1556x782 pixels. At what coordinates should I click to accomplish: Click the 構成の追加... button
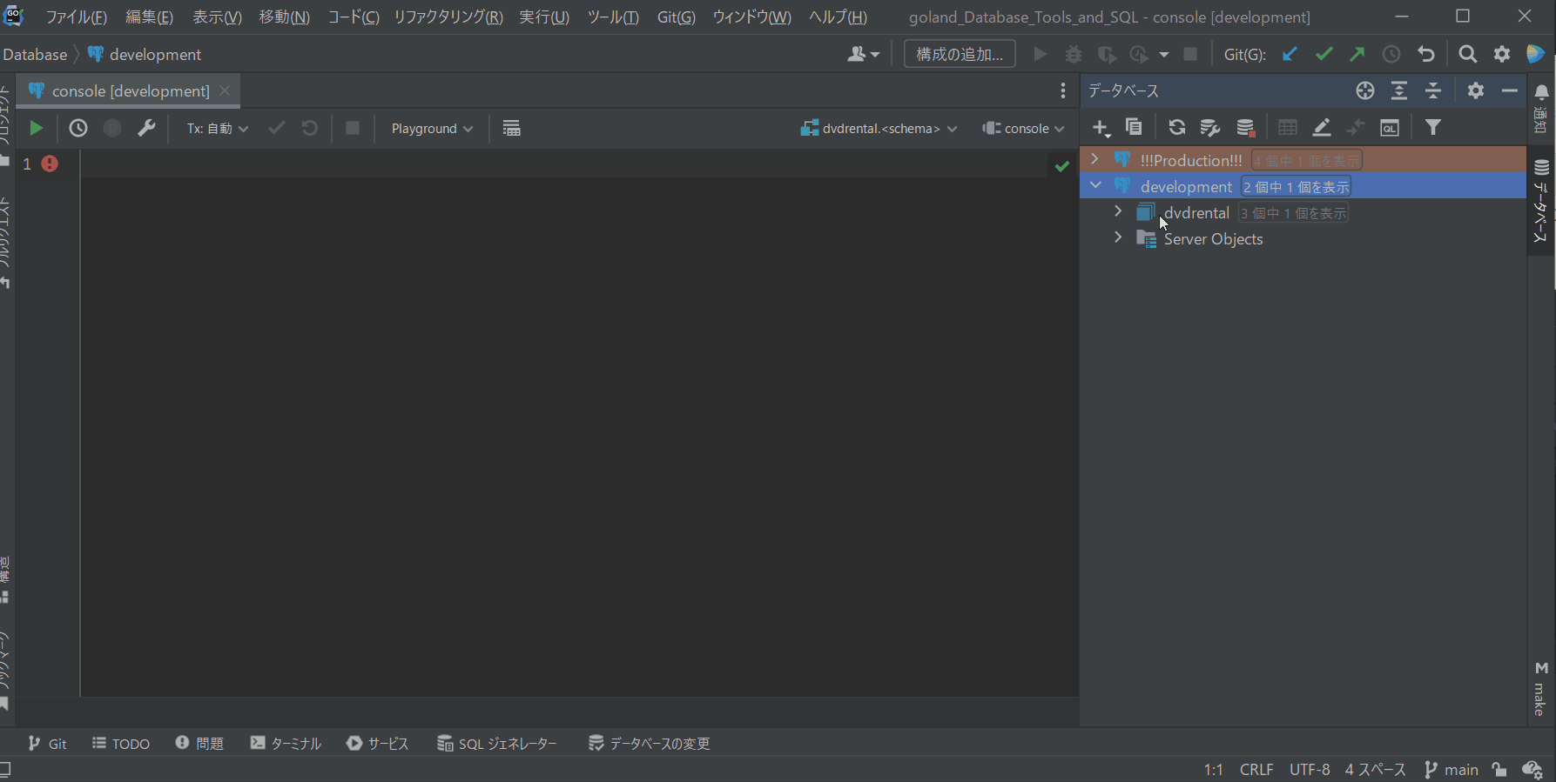[960, 54]
